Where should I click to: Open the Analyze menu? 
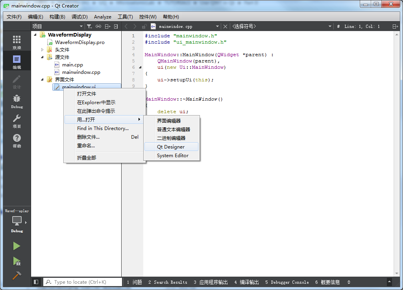(x=103, y=17)
